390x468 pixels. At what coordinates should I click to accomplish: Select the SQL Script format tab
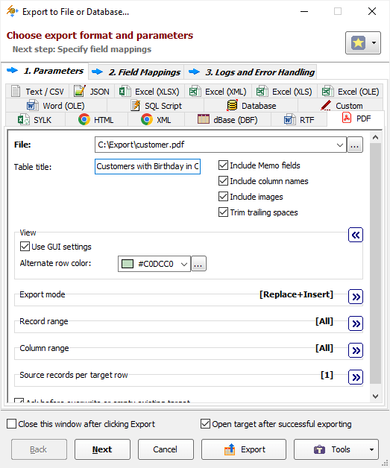click(156, 105)
